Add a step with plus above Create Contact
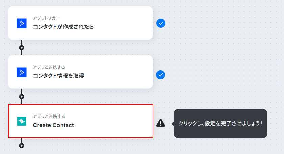Image resolution: width=284 pixels, height=154 pixels. 22,97
